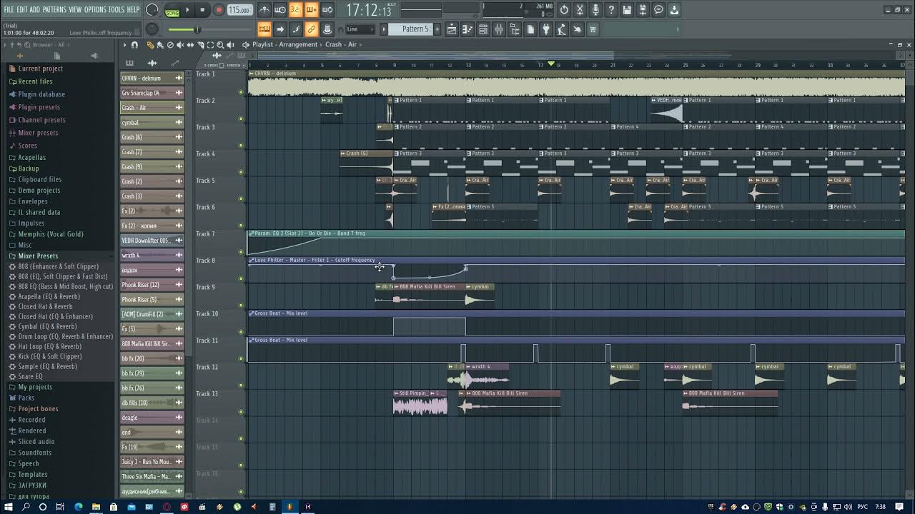
Task: Open the ADD menu
Action: pyautogui.click(x=35, y=10)
